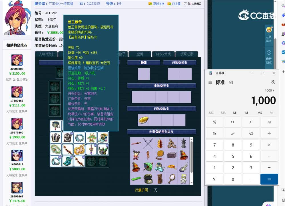Click Calculator MS memory store
285x206 pixels.
[x=260, y=113]
